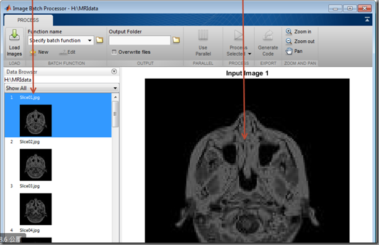Click the Edit batch function button

pos(68,52)
